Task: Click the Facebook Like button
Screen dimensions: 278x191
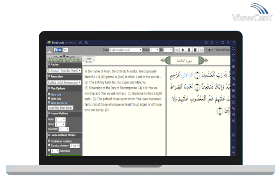Action: pyautogui.click(x=58, y=50)
